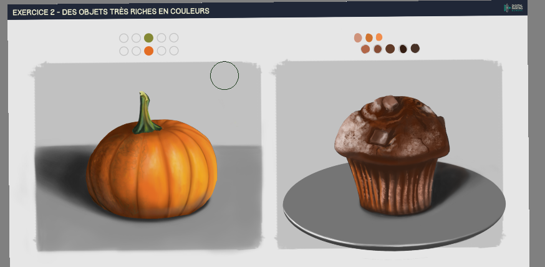
Task: Click the exercise title 'Exercice 2' text
Action: (34, 12)
